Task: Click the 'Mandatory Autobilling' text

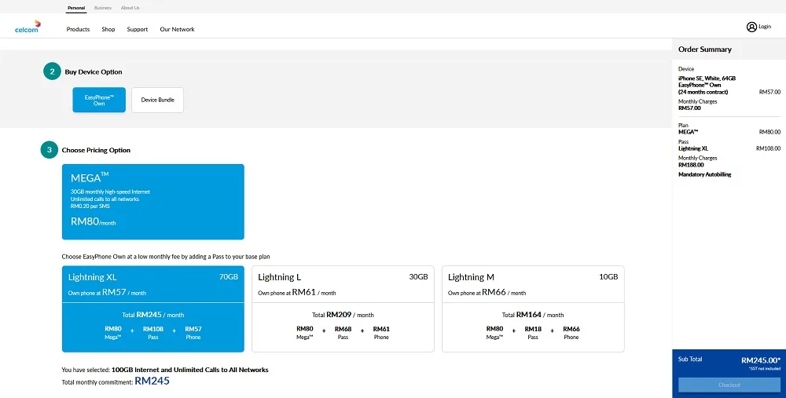Action: 704,175
